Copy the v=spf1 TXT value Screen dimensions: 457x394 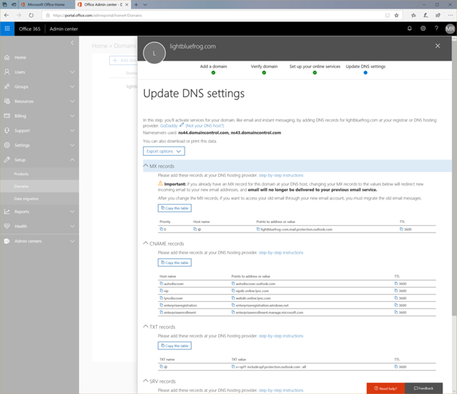pyautogui.click(x=233, y=367)
